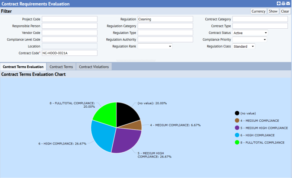Click the blue High Compliance legend dot
This screenshot has height=178, width=292.
[x=237, y=135]
